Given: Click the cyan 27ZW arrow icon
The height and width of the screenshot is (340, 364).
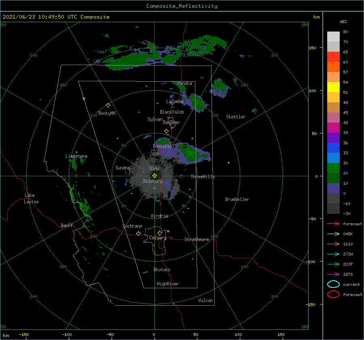Looking at the screenshot, I should pyautogui.click(x=333, y=254).
